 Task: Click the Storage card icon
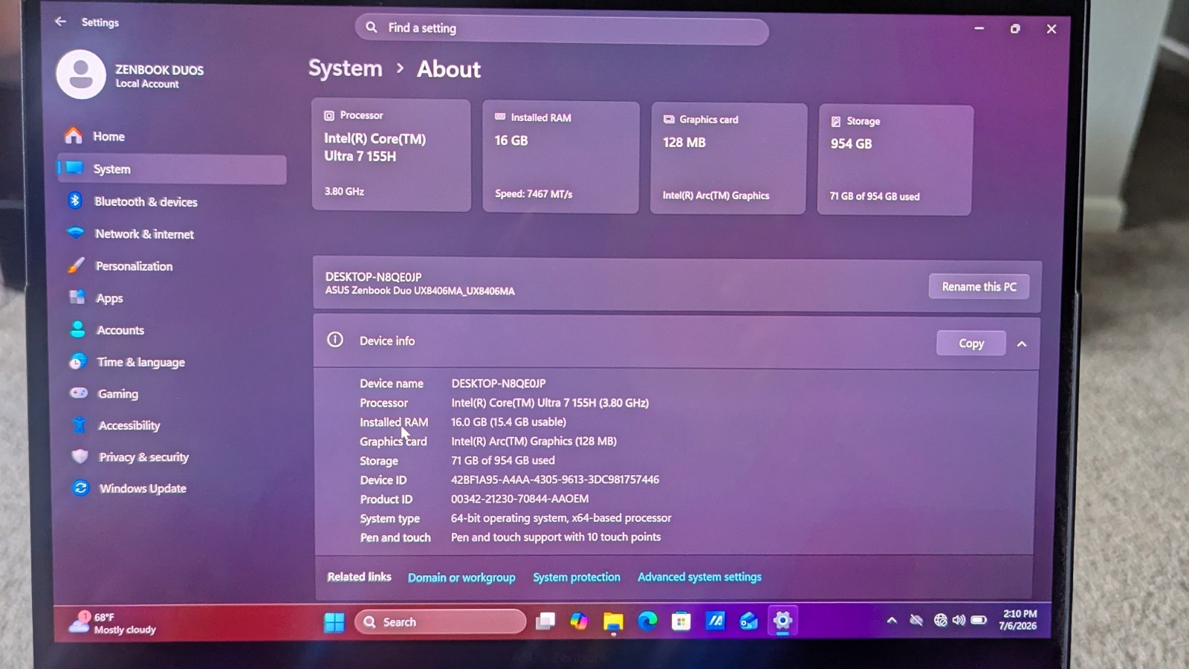[x=836, y=121]
